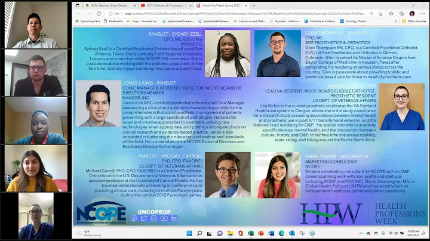The image size is (430, 241).
Task: Switch to GoTo Webinar Event Details tab
Action: [x=109, y=5]
